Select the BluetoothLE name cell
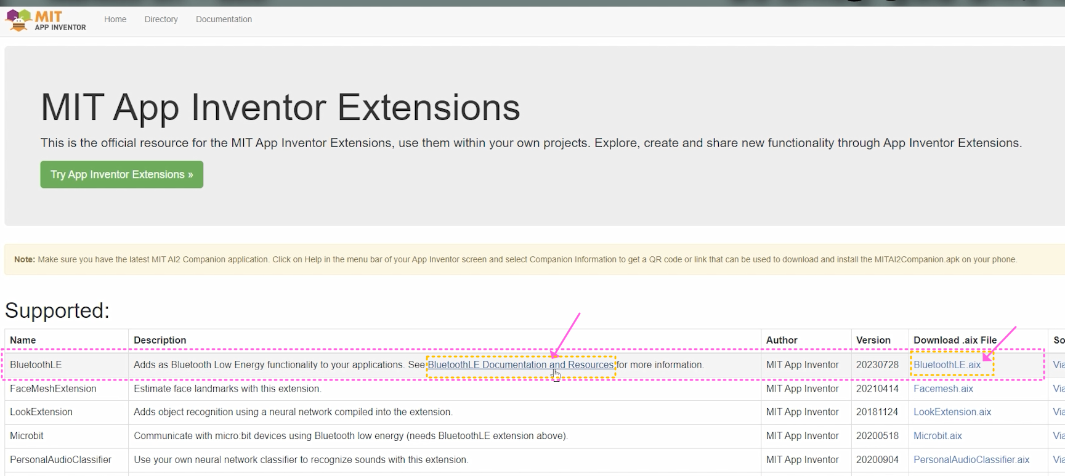The image size is (1065, 476). (67, 365)
